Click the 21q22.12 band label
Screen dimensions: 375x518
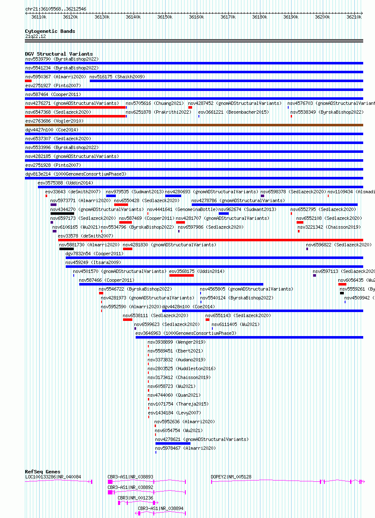click(36, 36)
